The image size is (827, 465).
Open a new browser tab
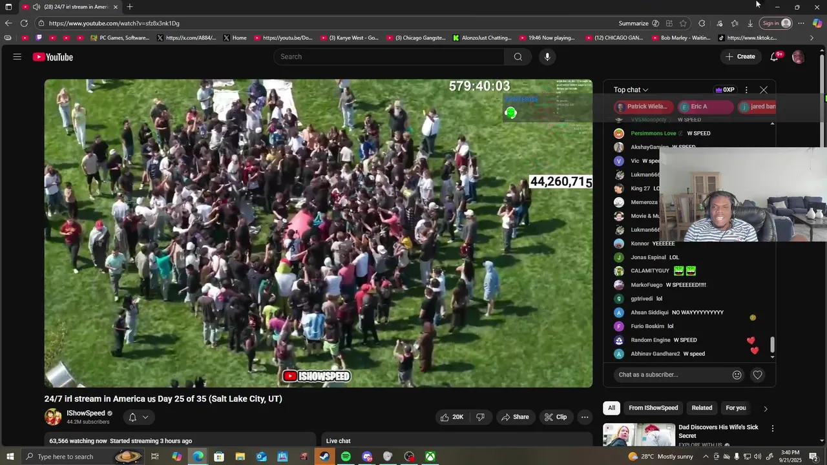point(130,7)
